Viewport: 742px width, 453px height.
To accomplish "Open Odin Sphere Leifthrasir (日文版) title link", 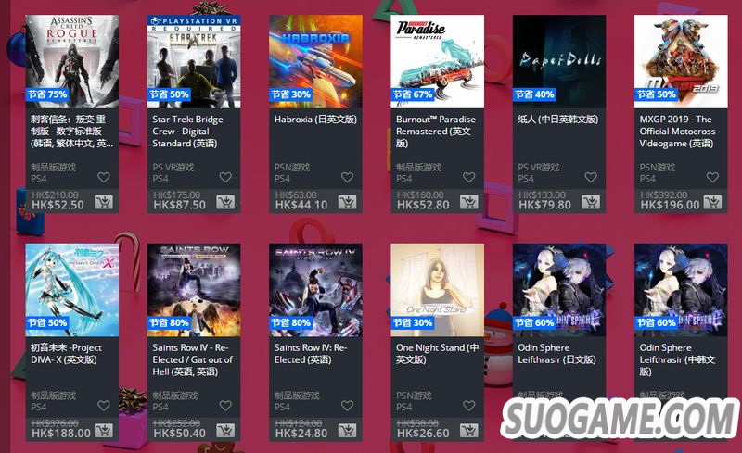I will [x=556, y=354].
